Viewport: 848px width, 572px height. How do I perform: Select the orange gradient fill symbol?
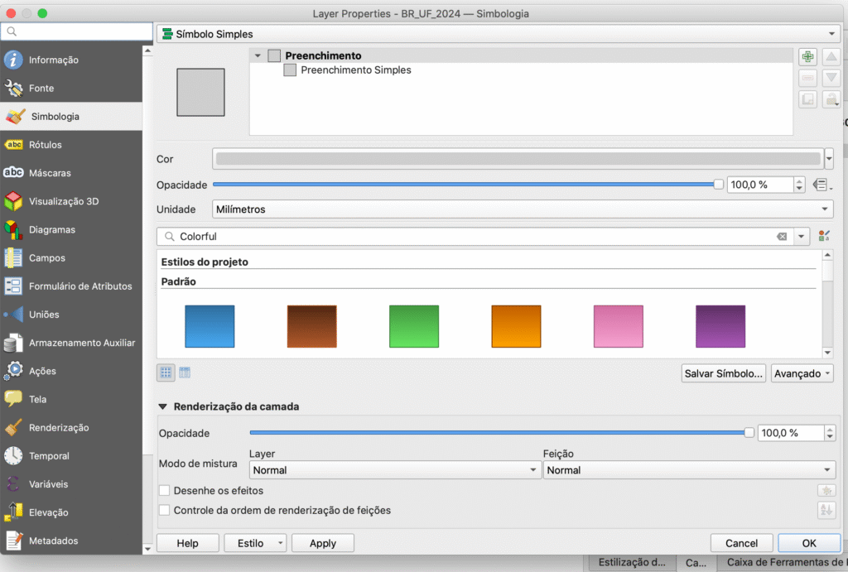click(517, 326)
